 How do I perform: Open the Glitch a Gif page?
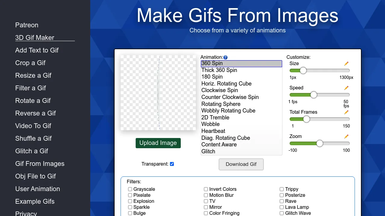[x=32, y=151]
